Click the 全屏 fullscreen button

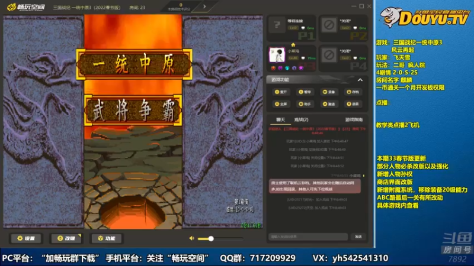281,104
